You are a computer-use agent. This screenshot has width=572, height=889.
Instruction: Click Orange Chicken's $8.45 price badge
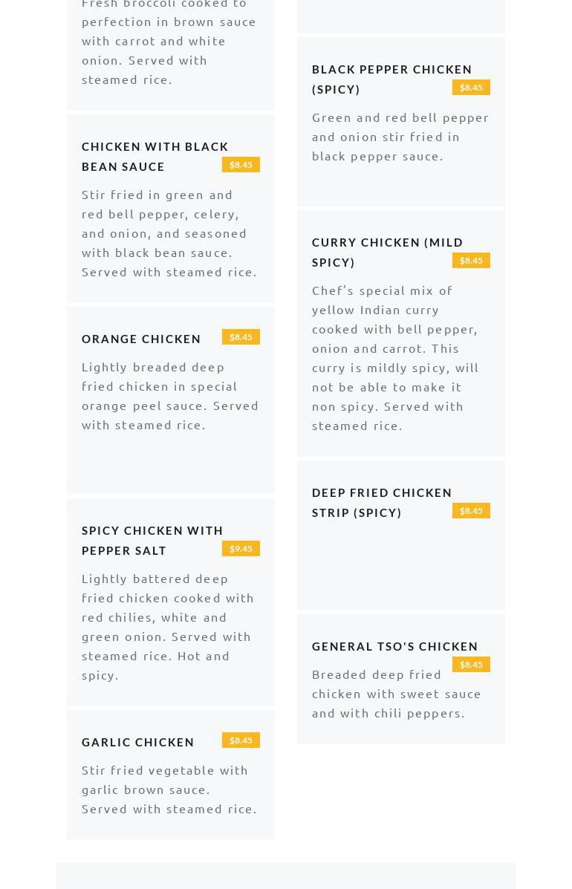pyautogui.click(x=241, y=337)
